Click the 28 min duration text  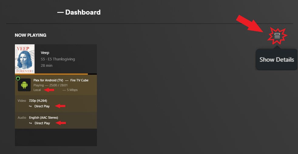46,65
